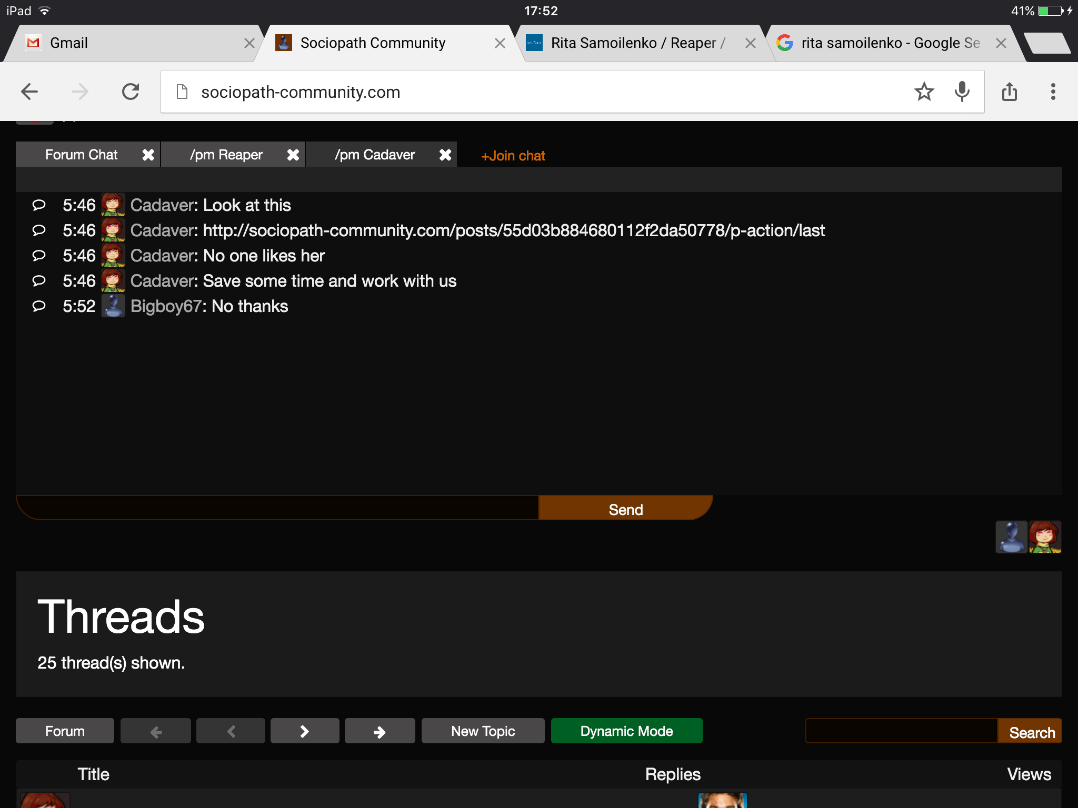Go forward with the browser arrow
Viewport: 1078px width, 808px height.
[80, 92]
